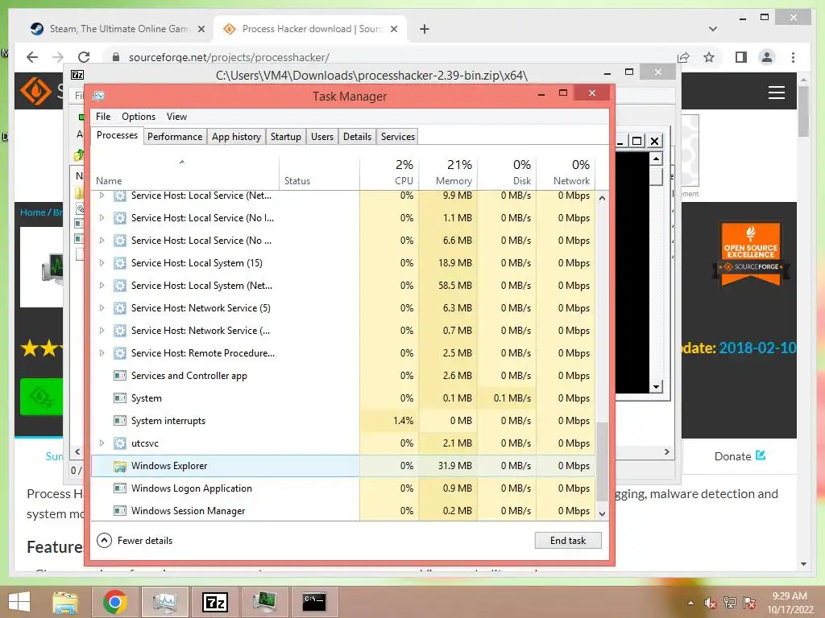Click the Donate link on SourceForge
The height and width of the screenshot is (618, 825).
[x=740, y=456]
